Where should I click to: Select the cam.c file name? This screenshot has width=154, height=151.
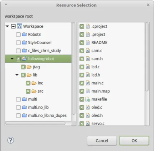click(x=97, y=51)
